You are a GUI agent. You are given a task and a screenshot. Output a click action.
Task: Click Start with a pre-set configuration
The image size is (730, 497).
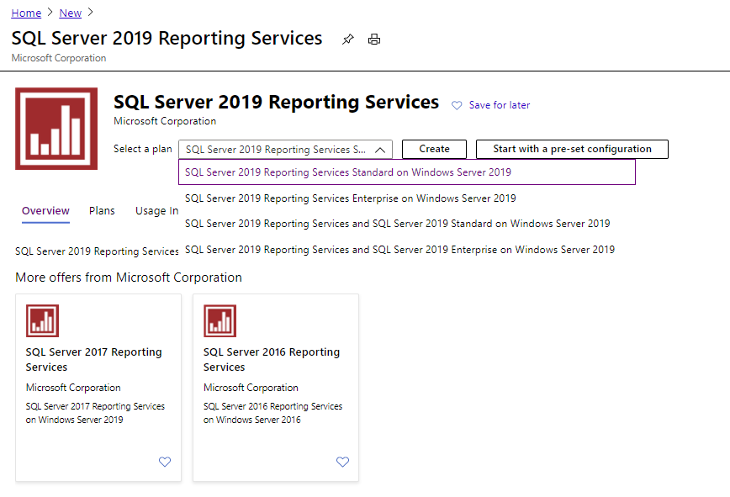tap(572, 149)
